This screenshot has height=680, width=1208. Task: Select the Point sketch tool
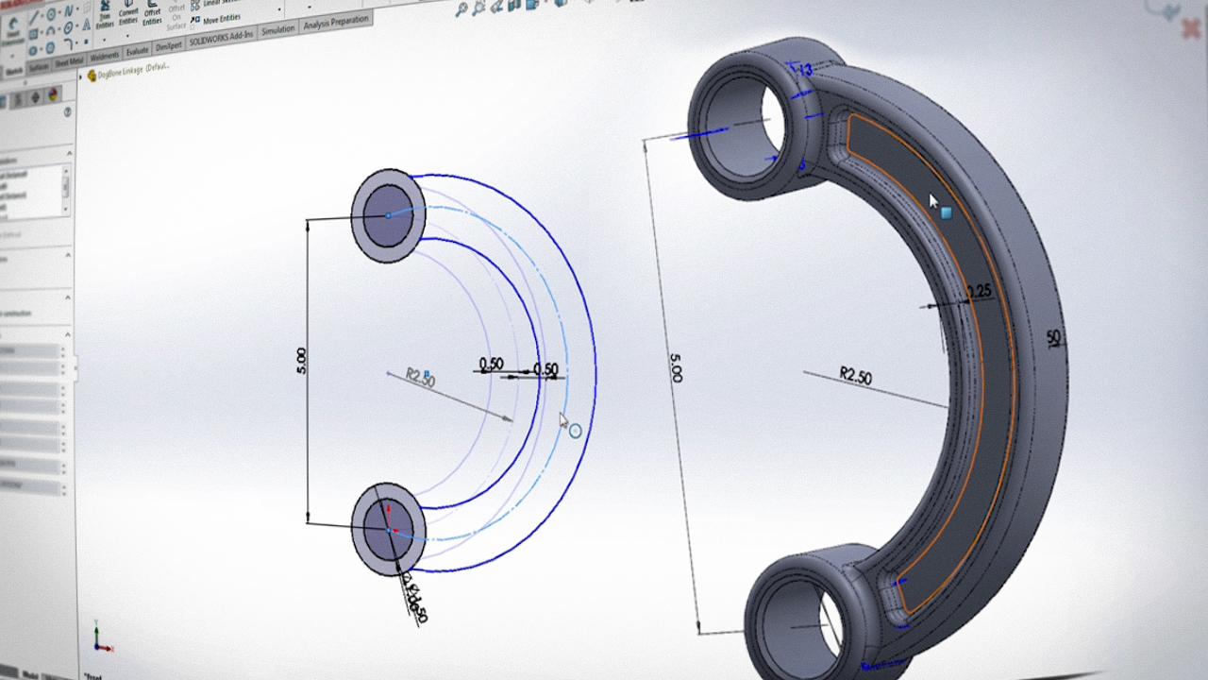86,42
